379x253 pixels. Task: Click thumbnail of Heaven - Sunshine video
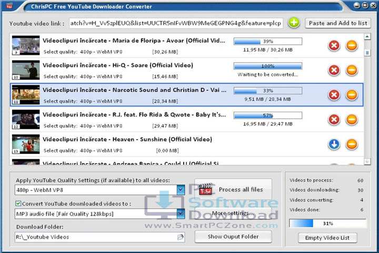(x=26, y=144)
